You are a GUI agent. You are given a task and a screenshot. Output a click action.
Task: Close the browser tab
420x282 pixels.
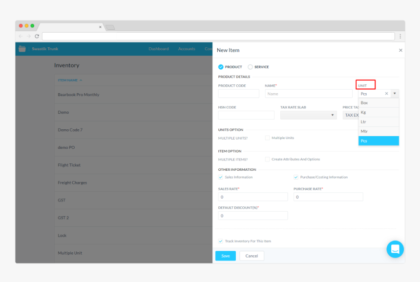100,27
